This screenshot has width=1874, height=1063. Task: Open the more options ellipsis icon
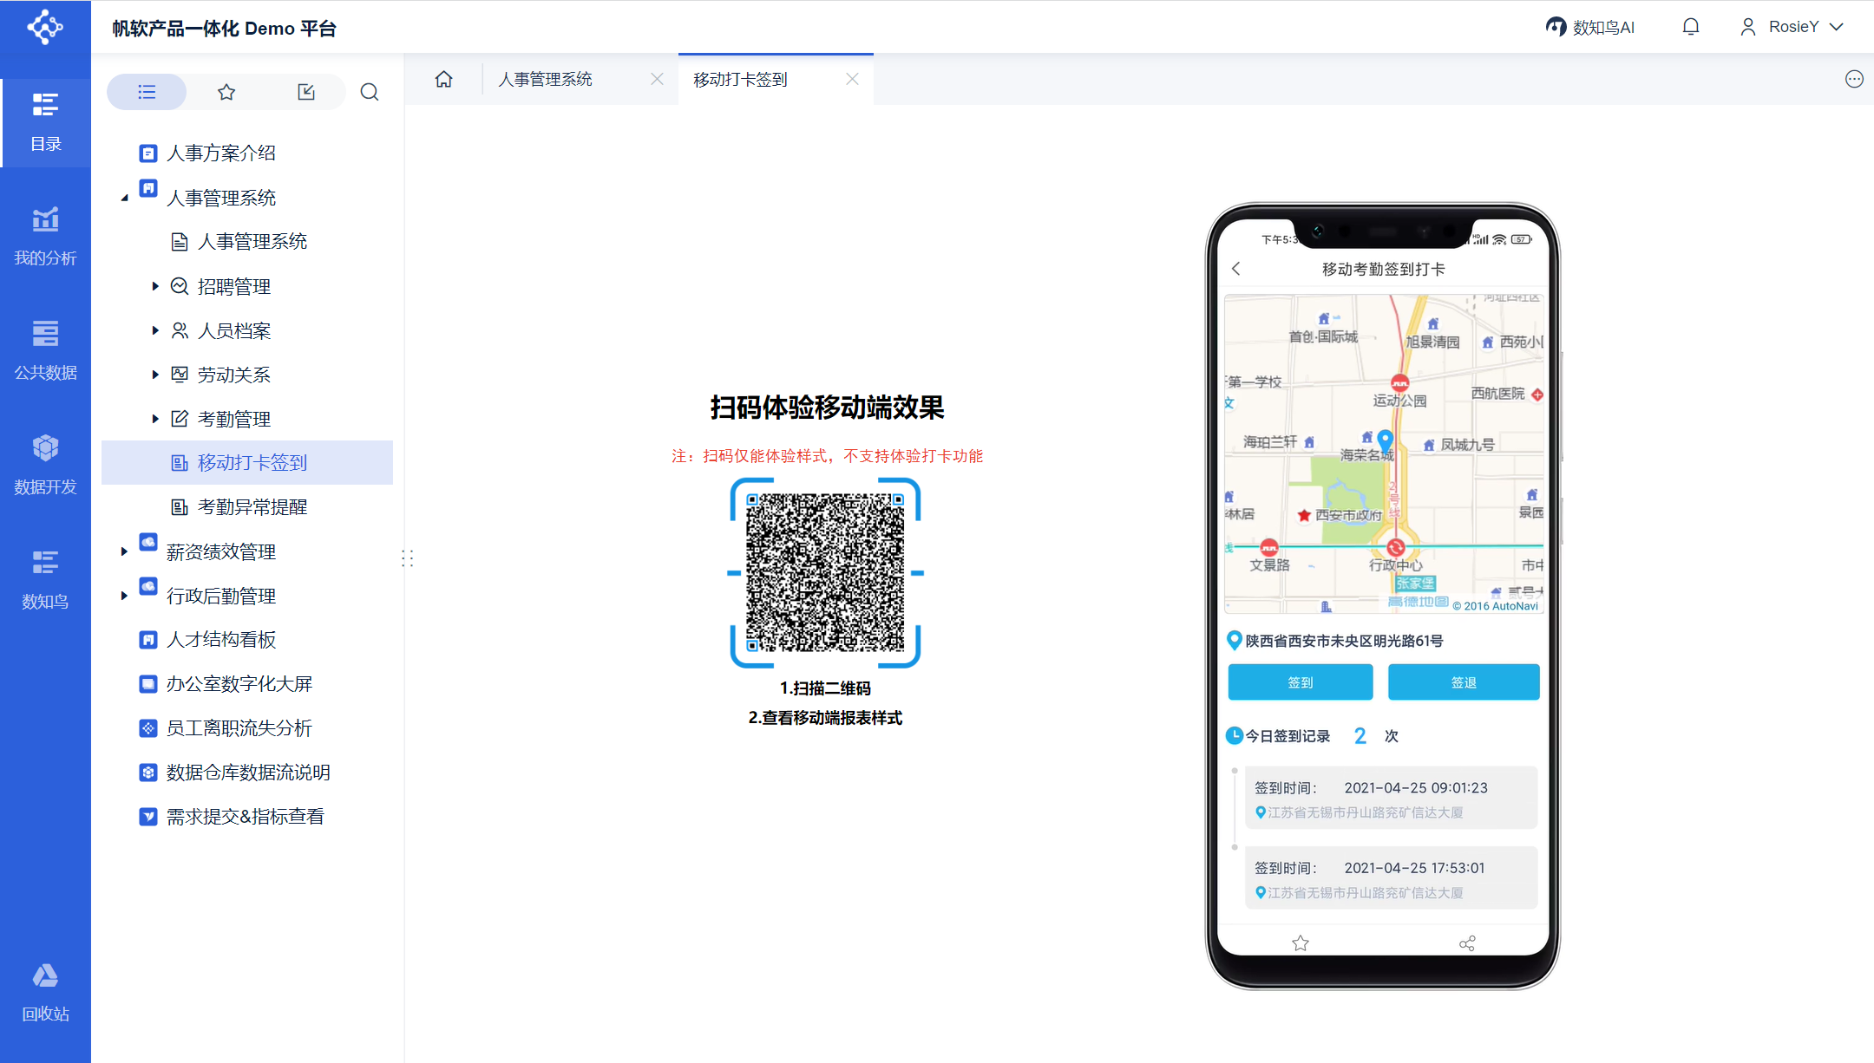(1854, 79)
